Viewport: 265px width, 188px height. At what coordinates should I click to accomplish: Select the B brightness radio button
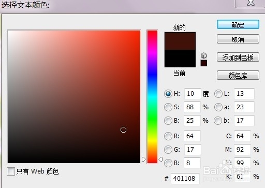tap(168, 121)
